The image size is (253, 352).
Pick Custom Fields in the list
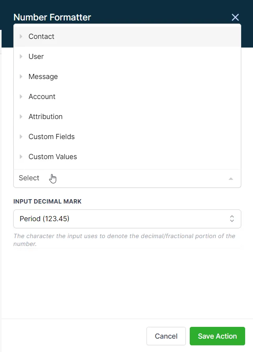51,137
